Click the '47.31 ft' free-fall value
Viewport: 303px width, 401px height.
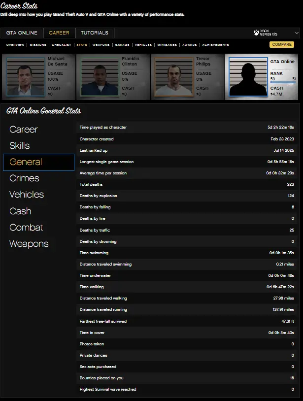coord(288,321)
